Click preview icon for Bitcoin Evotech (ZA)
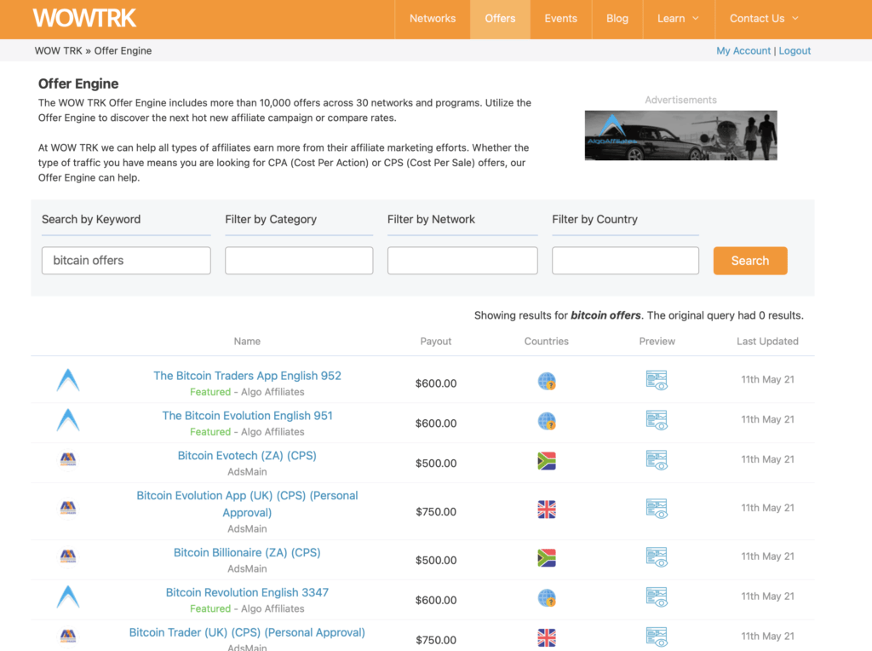Image resolution: width=872 pixels, height=651 pixels. point(657,461)
